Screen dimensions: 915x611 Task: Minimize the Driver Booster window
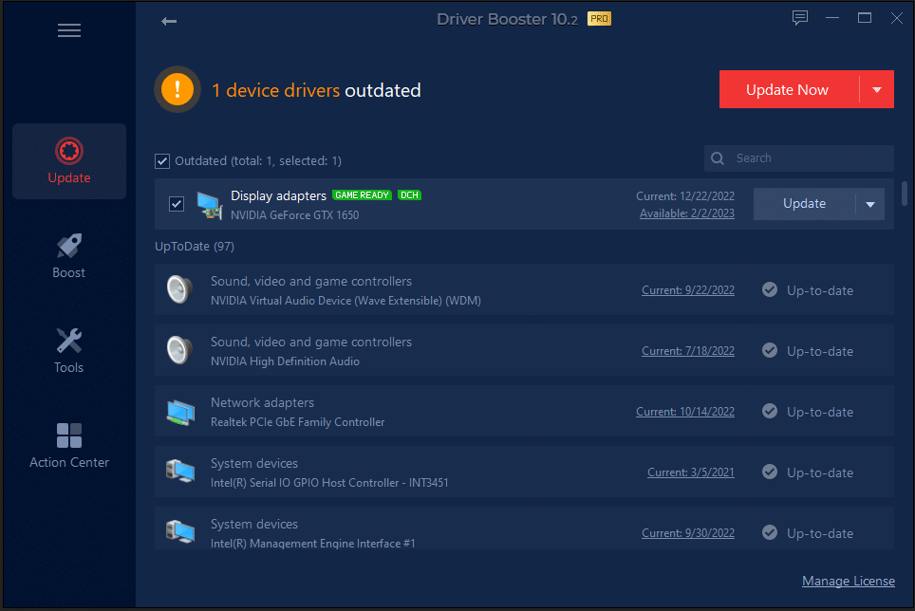[x=832, y=18]
